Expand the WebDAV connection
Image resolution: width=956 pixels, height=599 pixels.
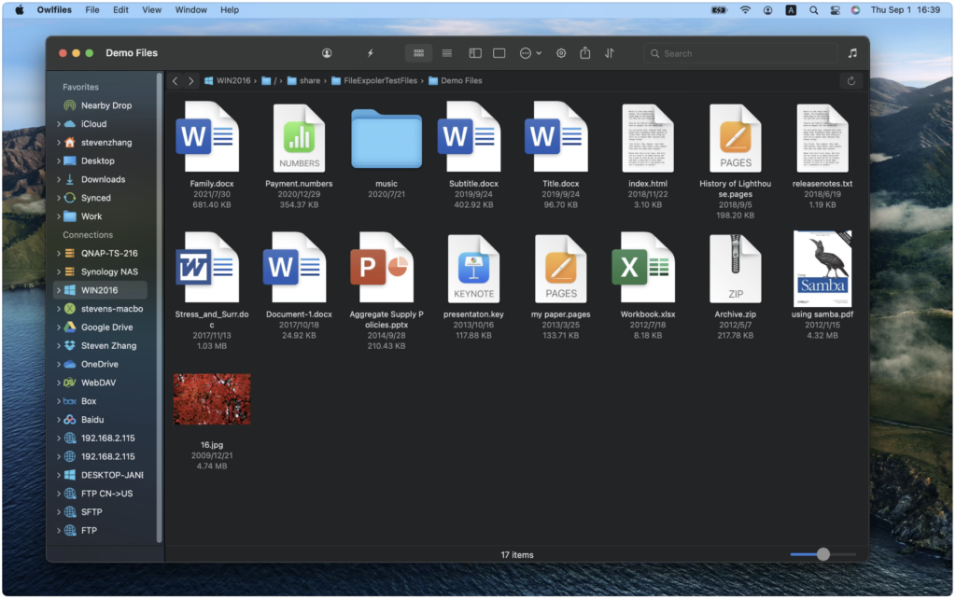tap(59, 383)
